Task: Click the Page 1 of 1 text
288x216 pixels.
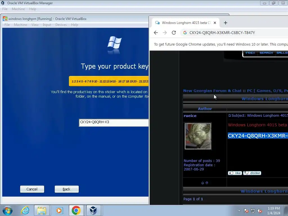Action: (193, 199)
